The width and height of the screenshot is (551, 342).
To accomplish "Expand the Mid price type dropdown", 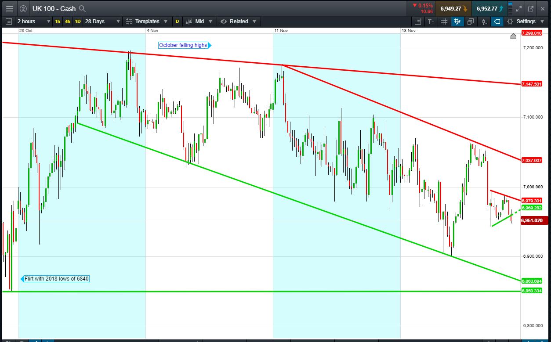I will coord(210,22).
